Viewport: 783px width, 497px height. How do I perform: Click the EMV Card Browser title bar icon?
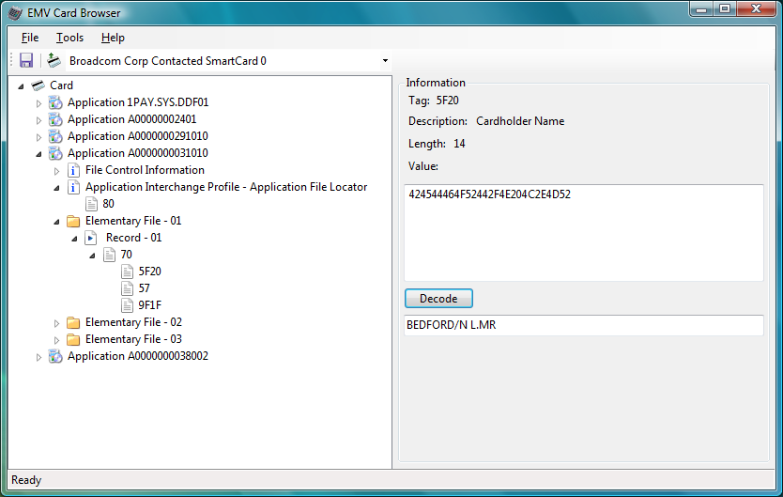tap(15, 13)
